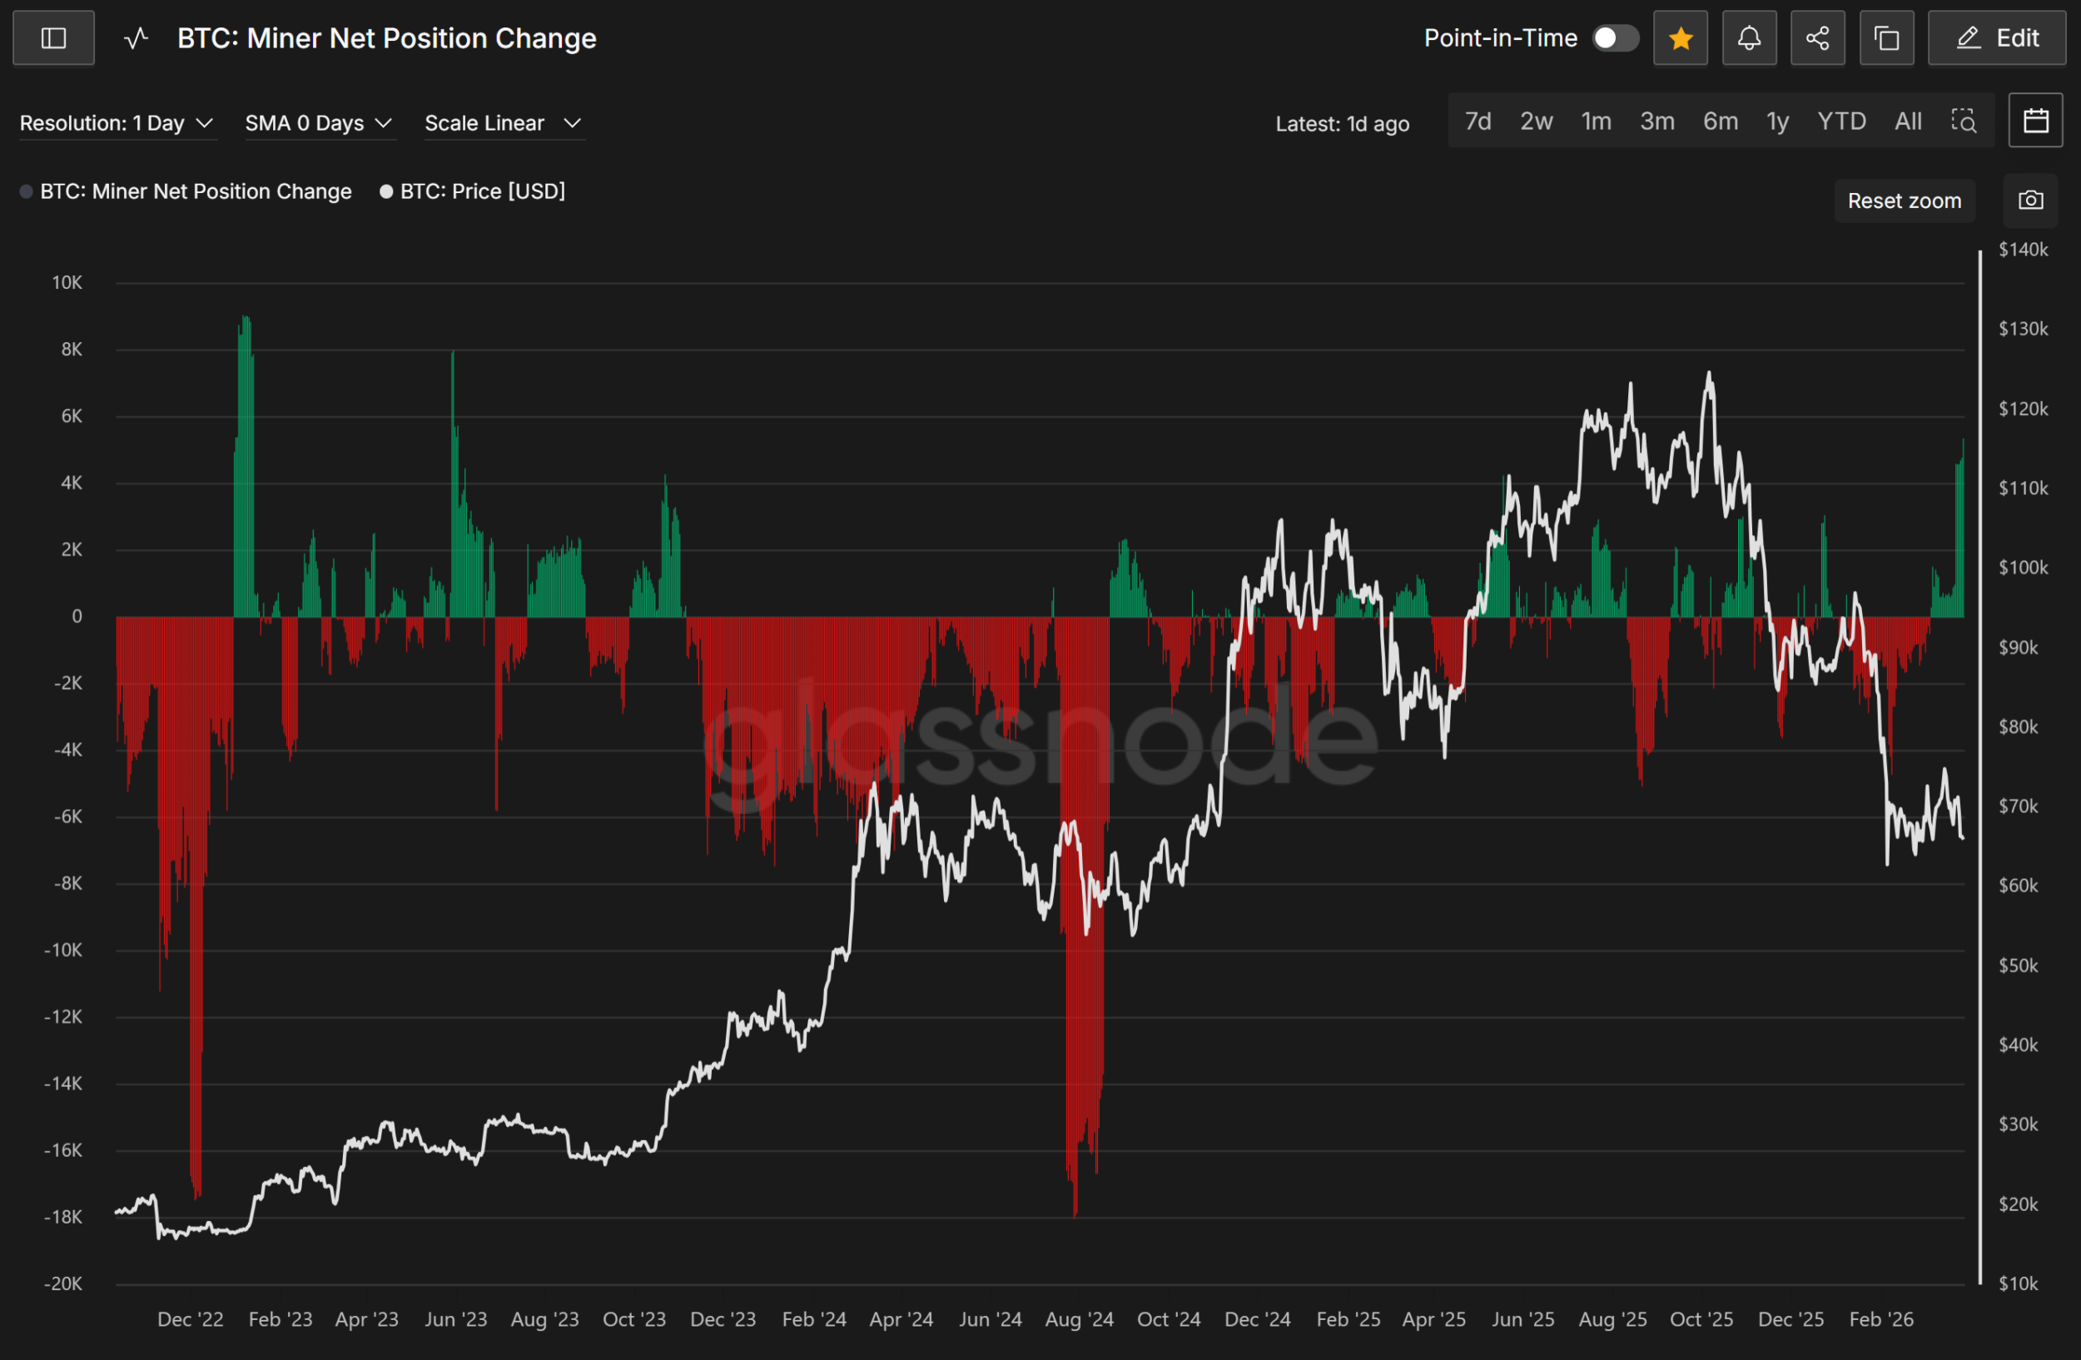Image resolution: width=2081 pixels, height=1360 pixels.
Task: Expand the SMA 0 Days dropdown
Action: pos(318,123)
